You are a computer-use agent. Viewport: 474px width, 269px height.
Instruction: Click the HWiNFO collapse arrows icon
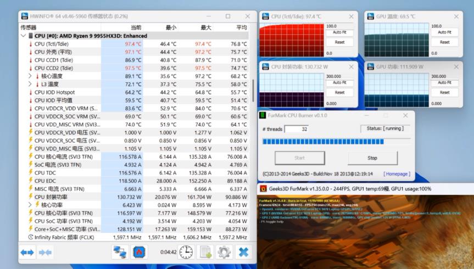tap(45, 252)
